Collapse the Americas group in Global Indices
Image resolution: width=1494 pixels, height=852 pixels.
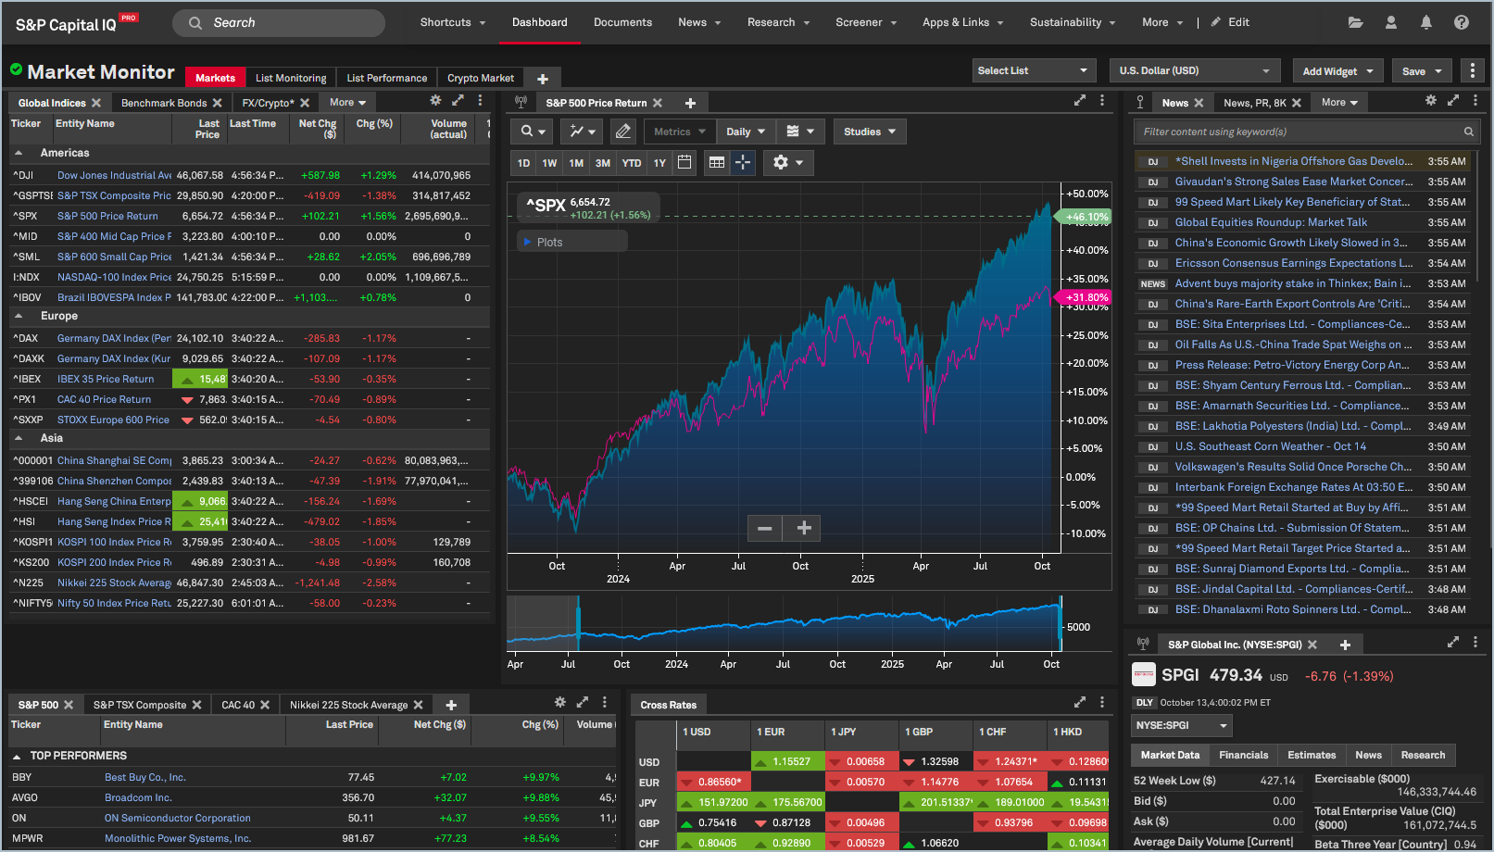pos(19,153)
